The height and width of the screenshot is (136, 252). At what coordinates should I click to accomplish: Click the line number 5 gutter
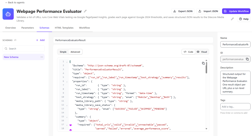point(63,77)
